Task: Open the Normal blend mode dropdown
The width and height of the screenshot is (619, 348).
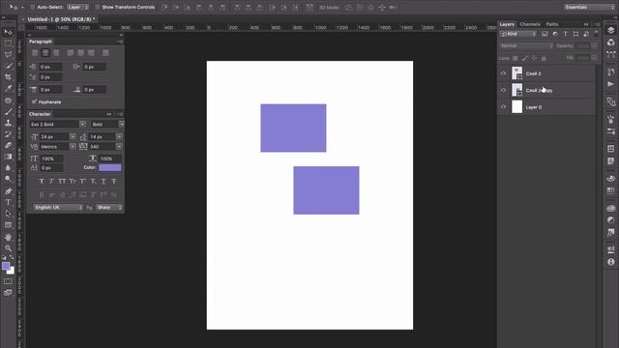Action: [x=526, y=45]
